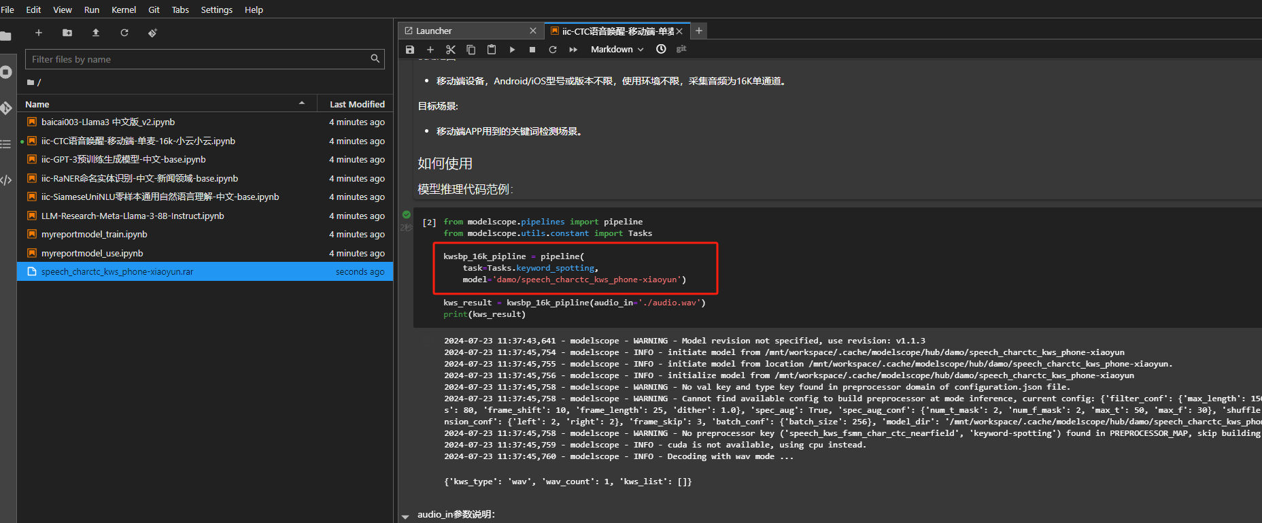The height and width of the screenshot is (523, 1262).
Task: Close the iic-CTC notebook tab
Action: point(679,31)
